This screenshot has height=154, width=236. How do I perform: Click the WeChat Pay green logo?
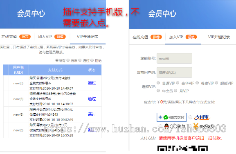(x=166, y=117)
